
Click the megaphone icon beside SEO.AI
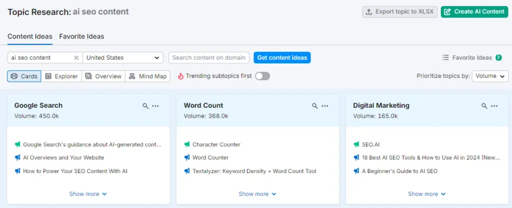coord(356,145)
